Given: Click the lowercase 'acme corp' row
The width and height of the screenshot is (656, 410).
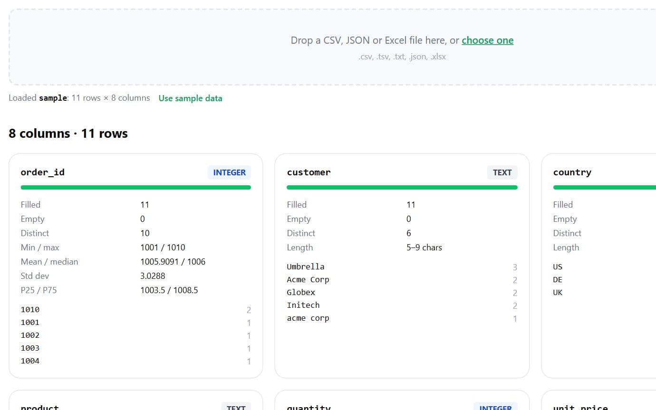Looking at the screenshot, I should [x=402, y=318].
